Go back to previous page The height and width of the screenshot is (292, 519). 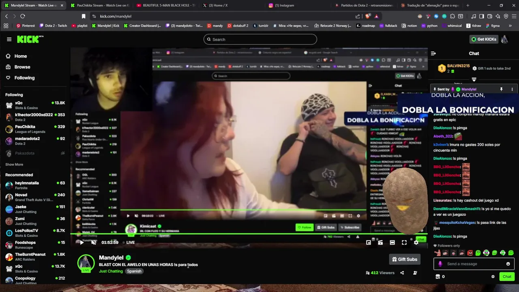[x=6, y=16]
